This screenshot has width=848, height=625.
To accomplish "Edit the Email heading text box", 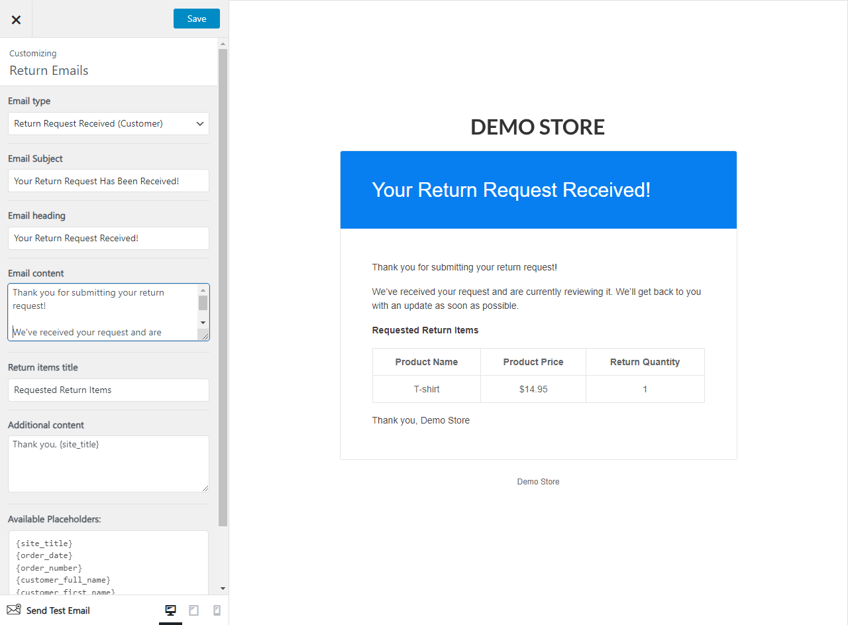I will click(x=108, y=238).
